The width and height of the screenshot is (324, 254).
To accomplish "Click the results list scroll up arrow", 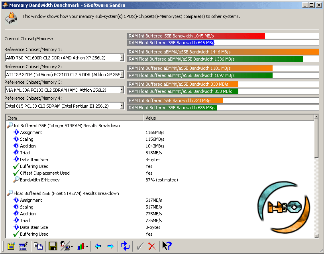I will pos(316,117).
